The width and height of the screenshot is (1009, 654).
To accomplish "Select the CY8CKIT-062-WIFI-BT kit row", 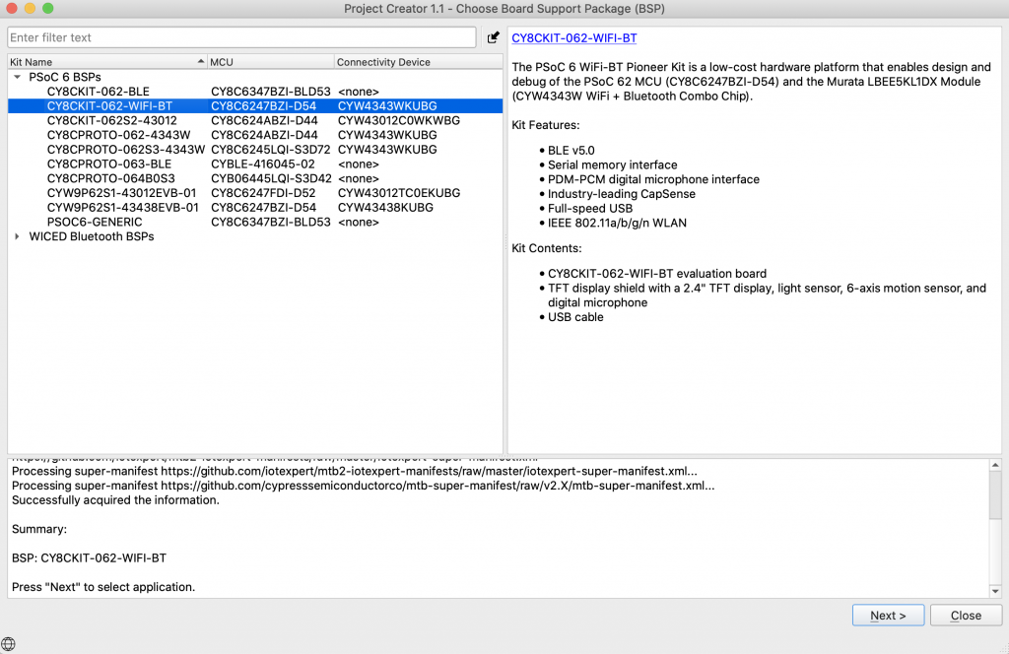I will [x=255, y=106].
